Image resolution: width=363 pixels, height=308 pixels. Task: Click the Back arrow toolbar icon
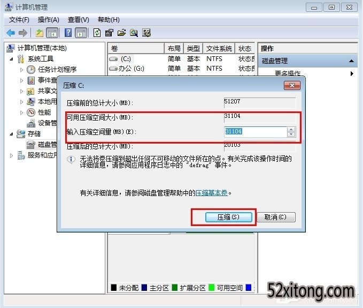[x=11, y=33]
